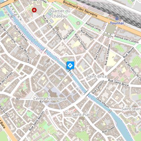Select the Place Verte label

(x=68, y=35)
